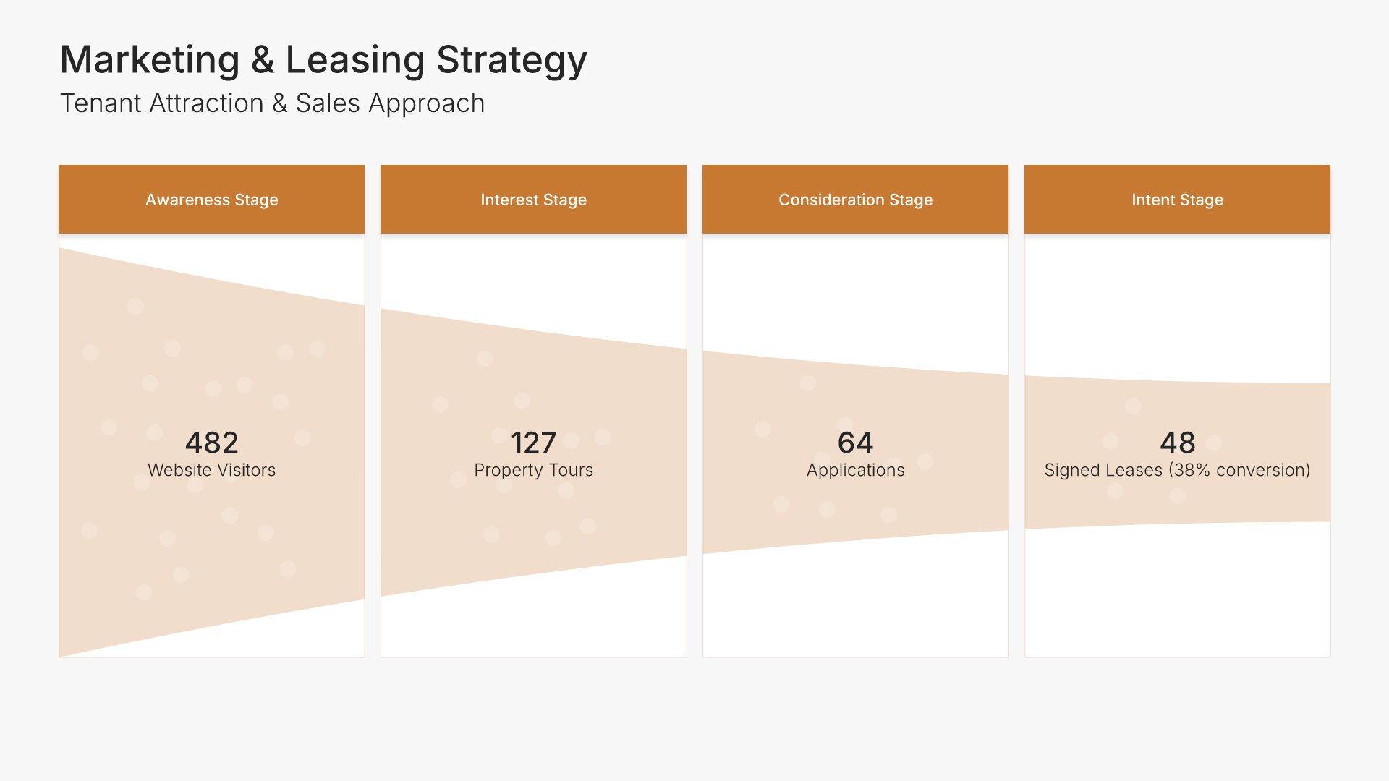The height and width of the screenshot is (781, 1389).
Task: Click the 482 visitor count
Action: coord(211,443)
